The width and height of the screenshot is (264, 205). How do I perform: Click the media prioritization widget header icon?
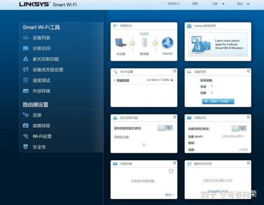(x=189, y=163)
